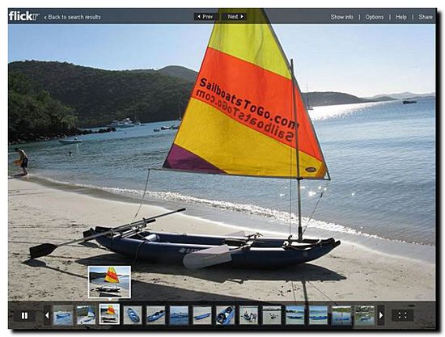Image resolution: width=445 pixels, height=337 pixels.
Task: Click Share in the top bar
Action: pyautogui.click(x=426, y=17)
